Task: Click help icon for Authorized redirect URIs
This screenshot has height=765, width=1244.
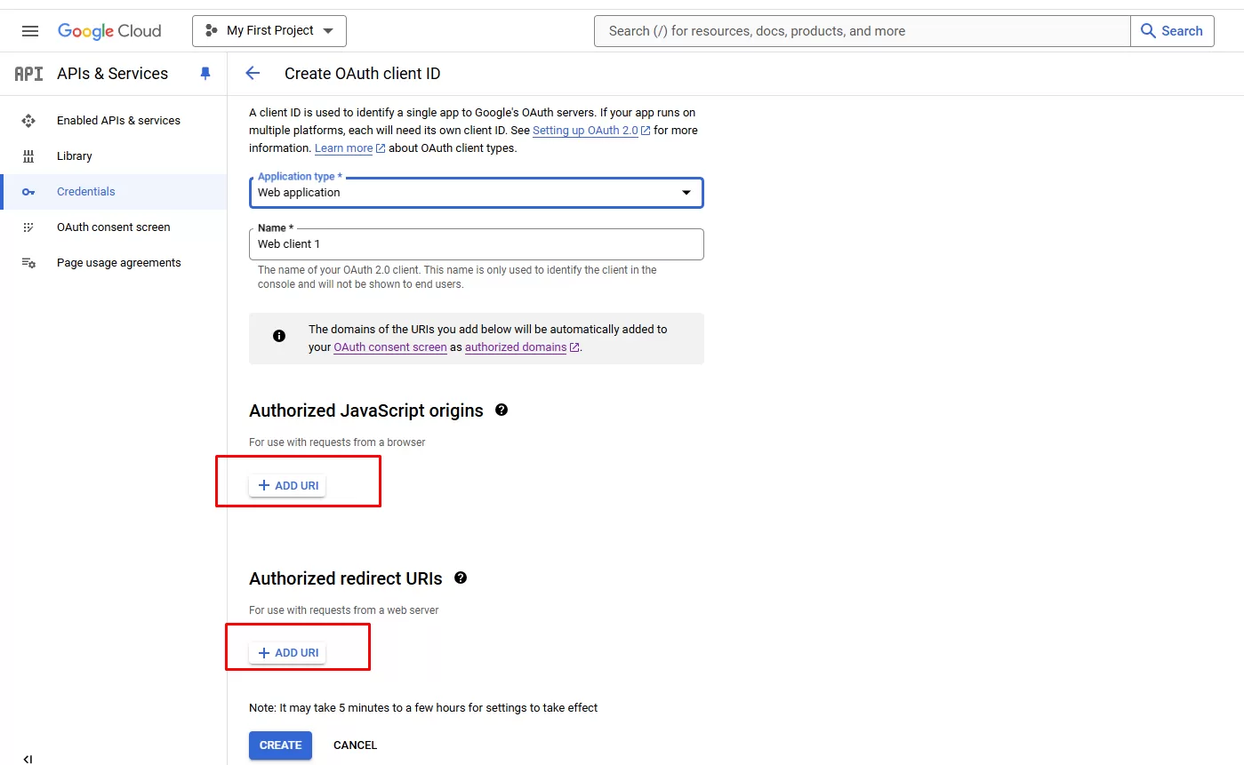Action: coord(461,578)
